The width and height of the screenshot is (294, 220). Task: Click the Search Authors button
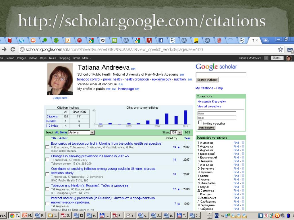click(x=207, y=80)
